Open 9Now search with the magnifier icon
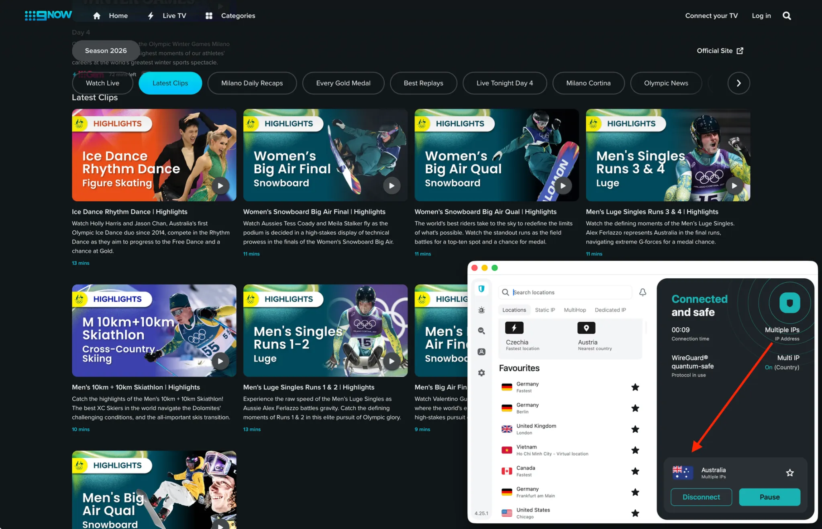The image size is (822, 529). pyautogui.click(x=786, y=16)
